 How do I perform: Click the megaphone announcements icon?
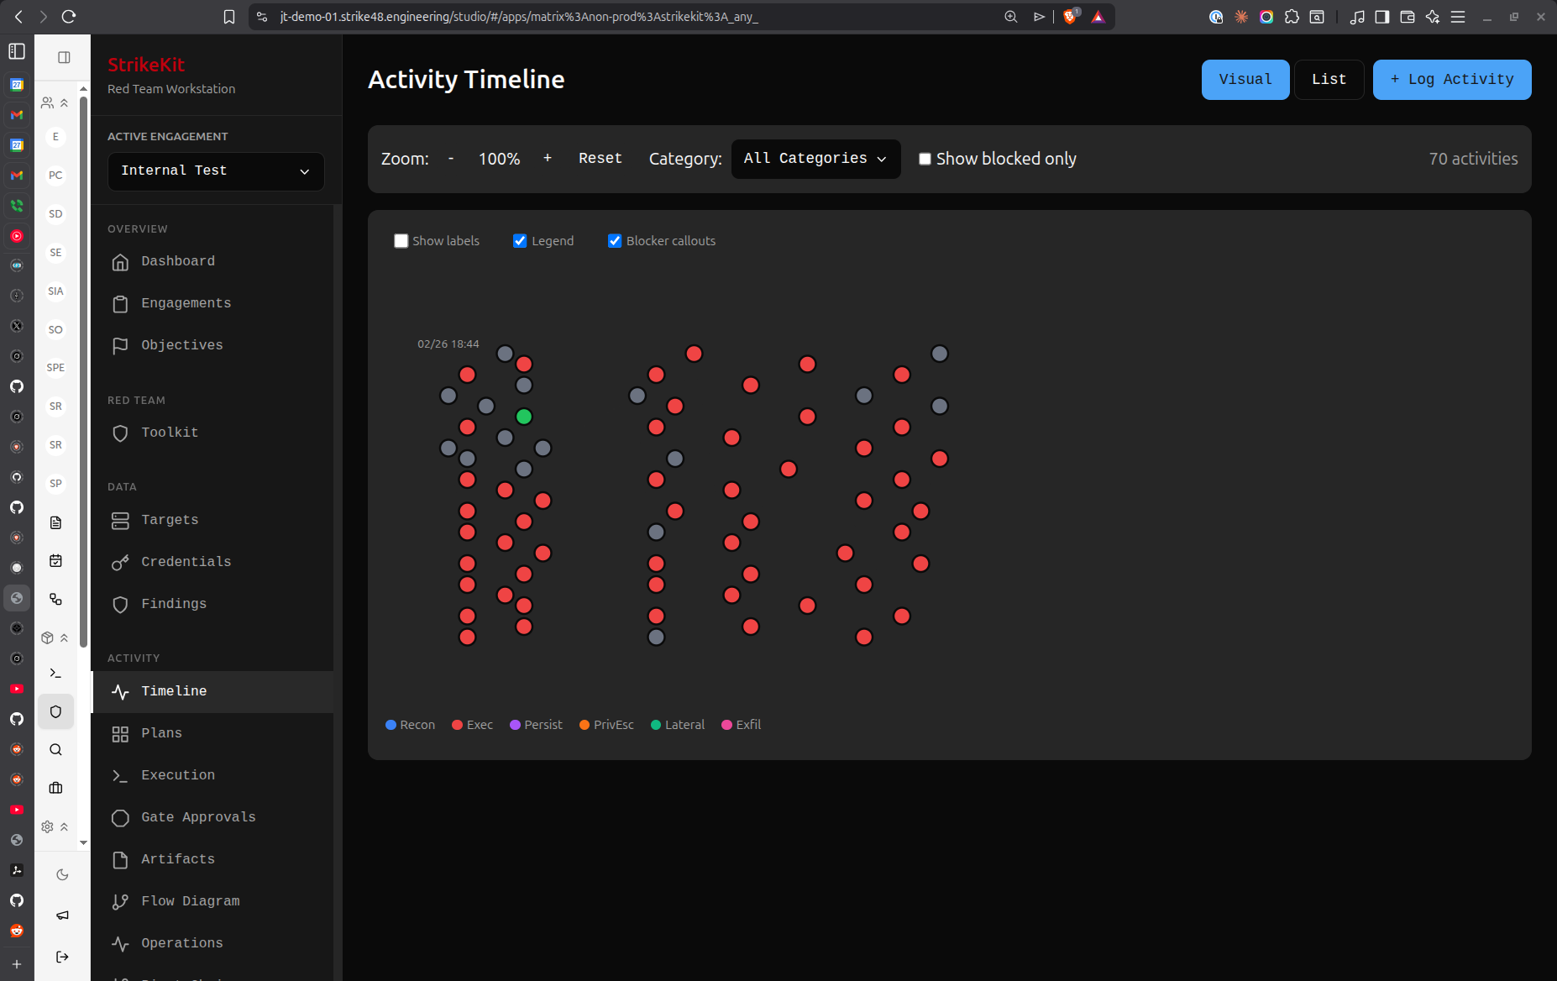tap(62, 915)
